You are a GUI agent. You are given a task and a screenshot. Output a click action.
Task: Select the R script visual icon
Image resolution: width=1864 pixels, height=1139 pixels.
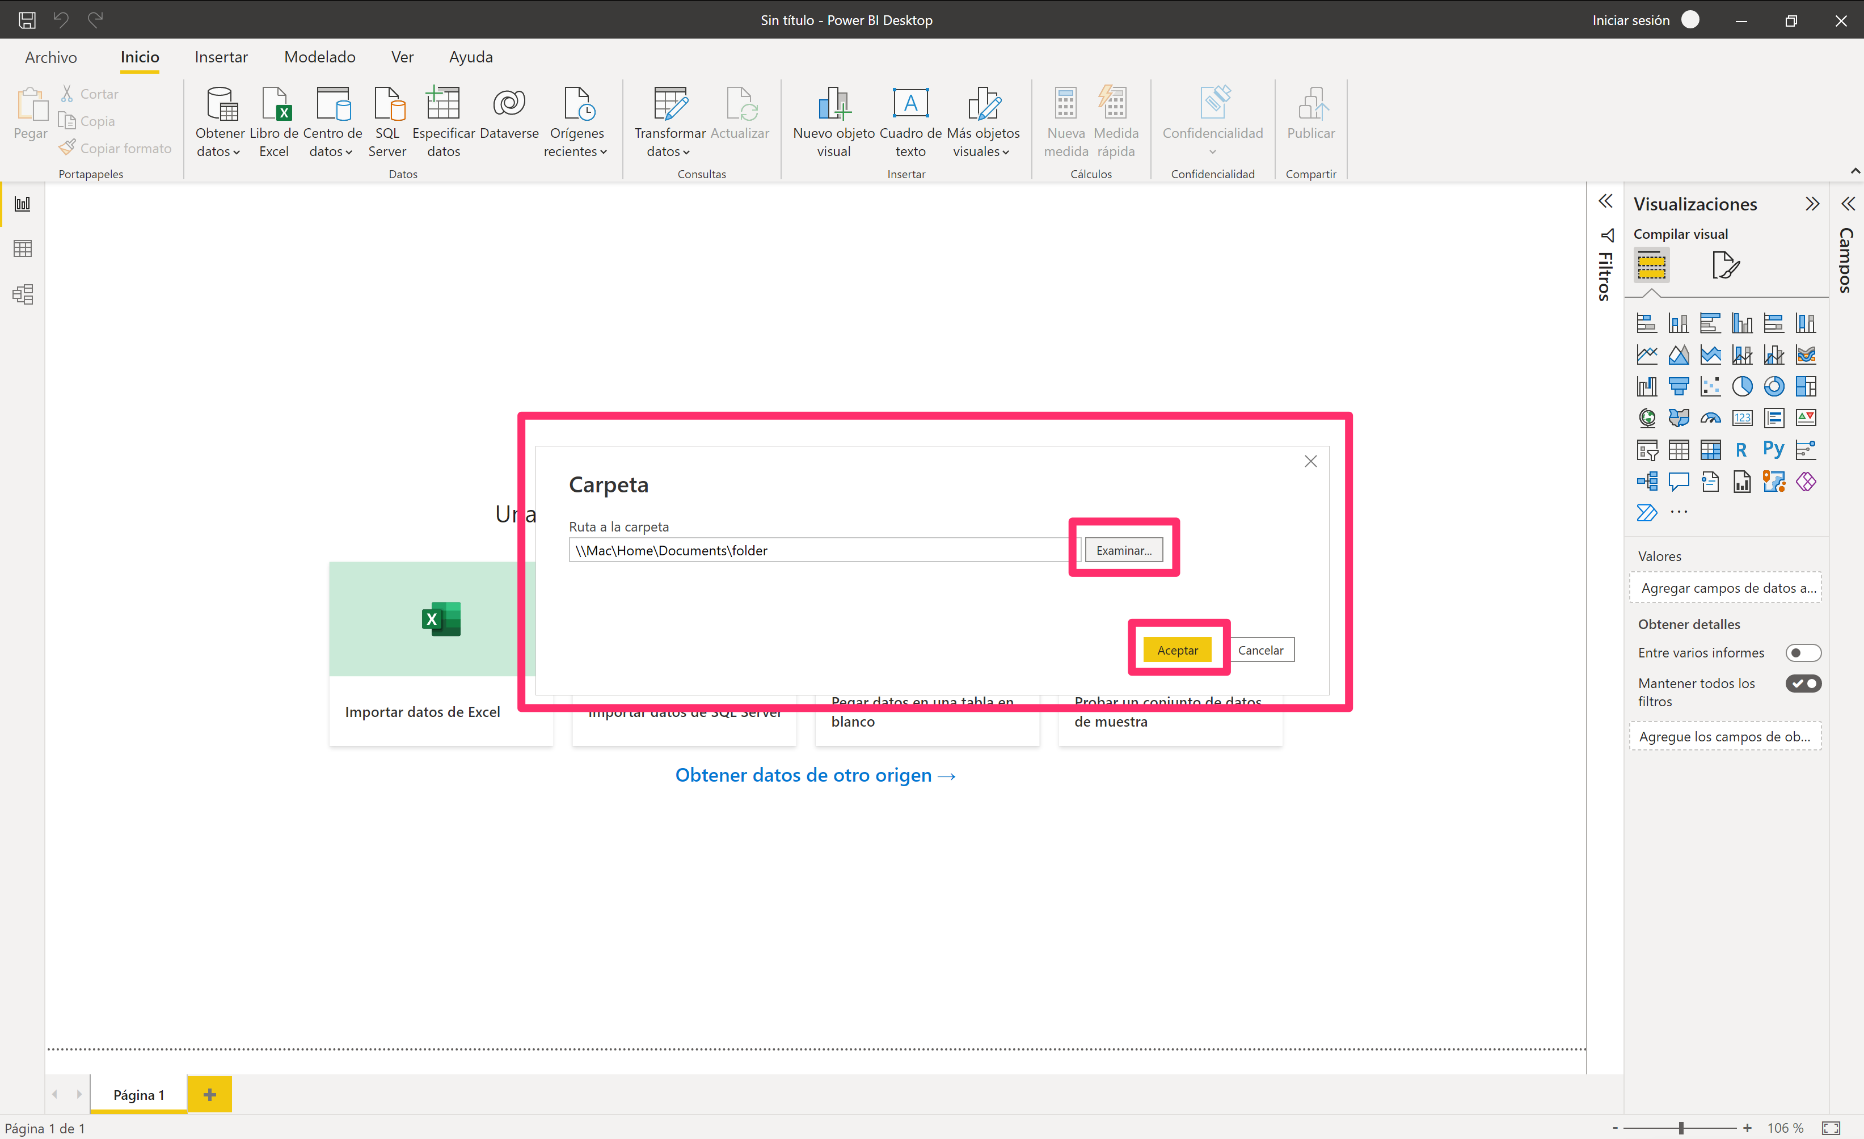click(x=1742, y=450)
